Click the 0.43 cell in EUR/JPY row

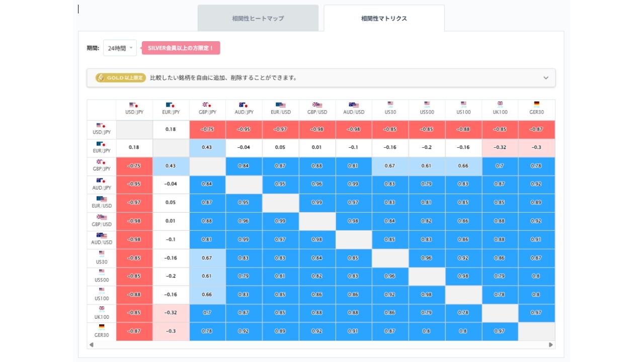point(207,148)
